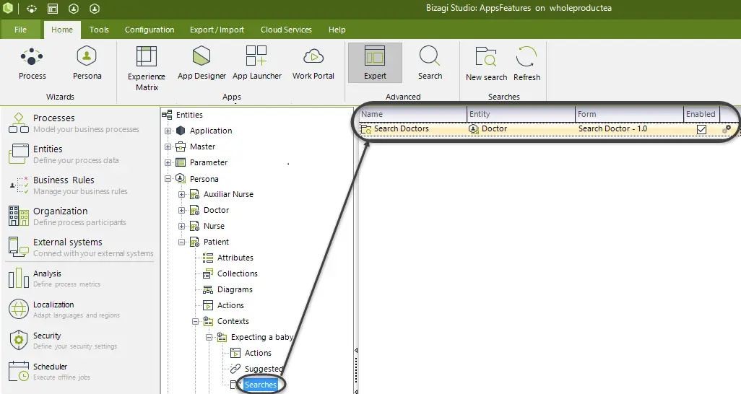The width and height of the screenshot is (741, 394).
Task: Open the Help tab
Action: click(x=337, y=30)
